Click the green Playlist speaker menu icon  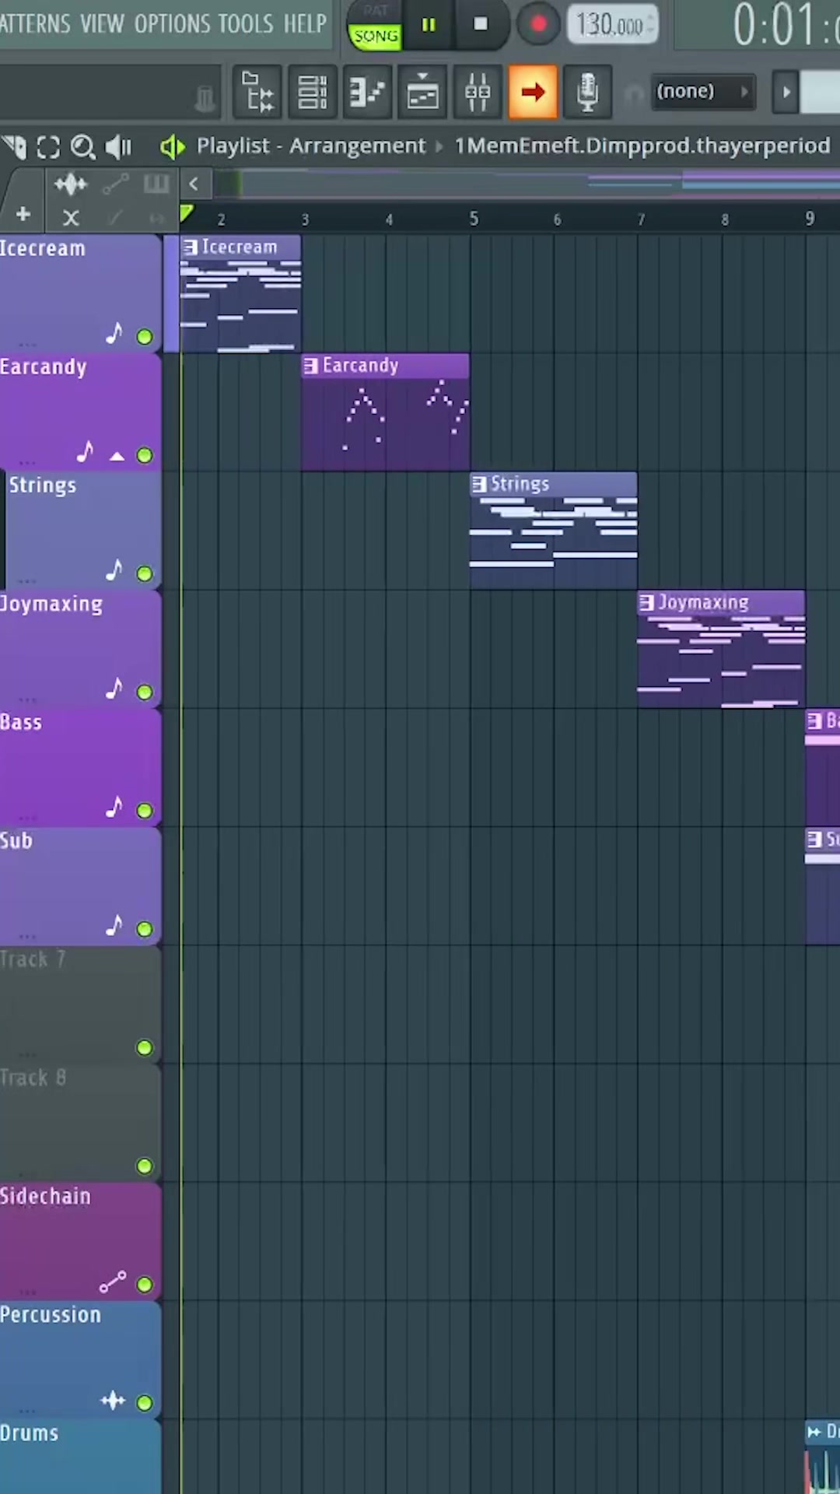[173, 146]
